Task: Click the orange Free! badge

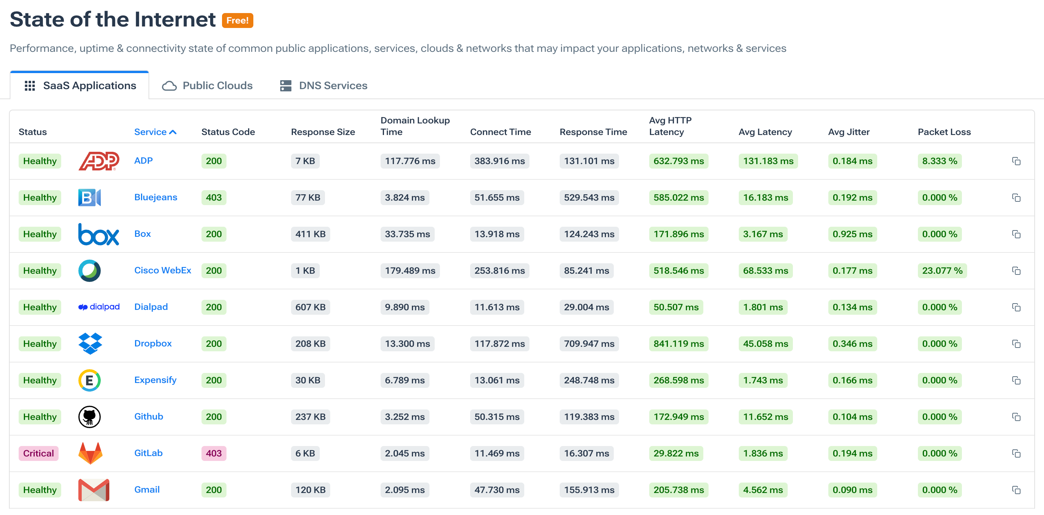Action: (x=238, y=21)
